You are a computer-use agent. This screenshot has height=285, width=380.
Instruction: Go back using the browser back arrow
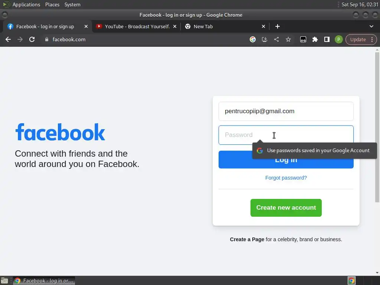tap(8, 39)
